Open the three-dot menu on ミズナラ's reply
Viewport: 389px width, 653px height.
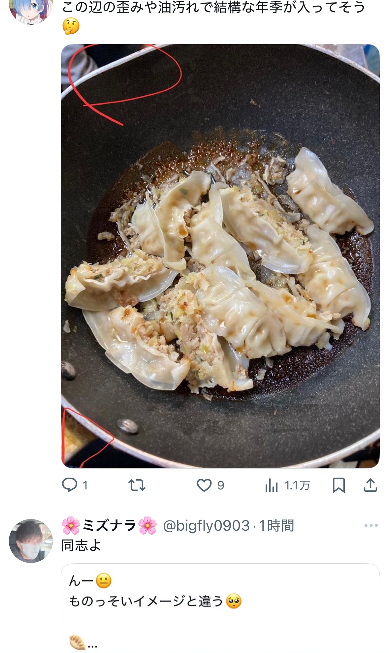[371, 525]
